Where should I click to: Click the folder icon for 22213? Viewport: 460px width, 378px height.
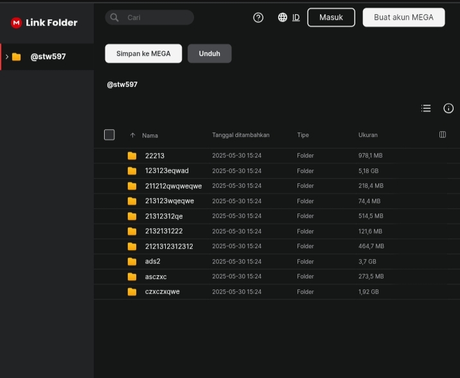(x=132, y=156)
